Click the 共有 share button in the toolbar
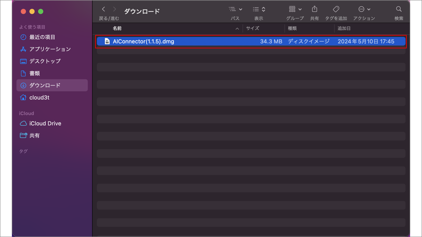422x237 pixels. 314,9
